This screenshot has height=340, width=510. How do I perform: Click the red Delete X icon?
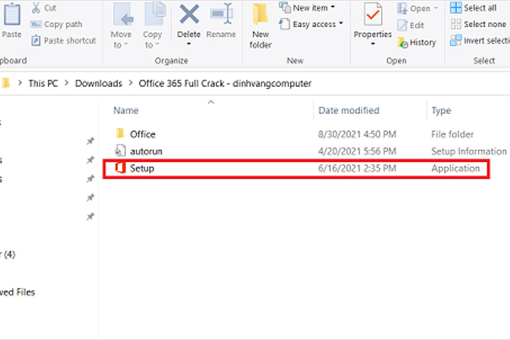click(189, 14)
